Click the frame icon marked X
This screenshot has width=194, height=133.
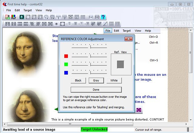[x=40, y=17]
